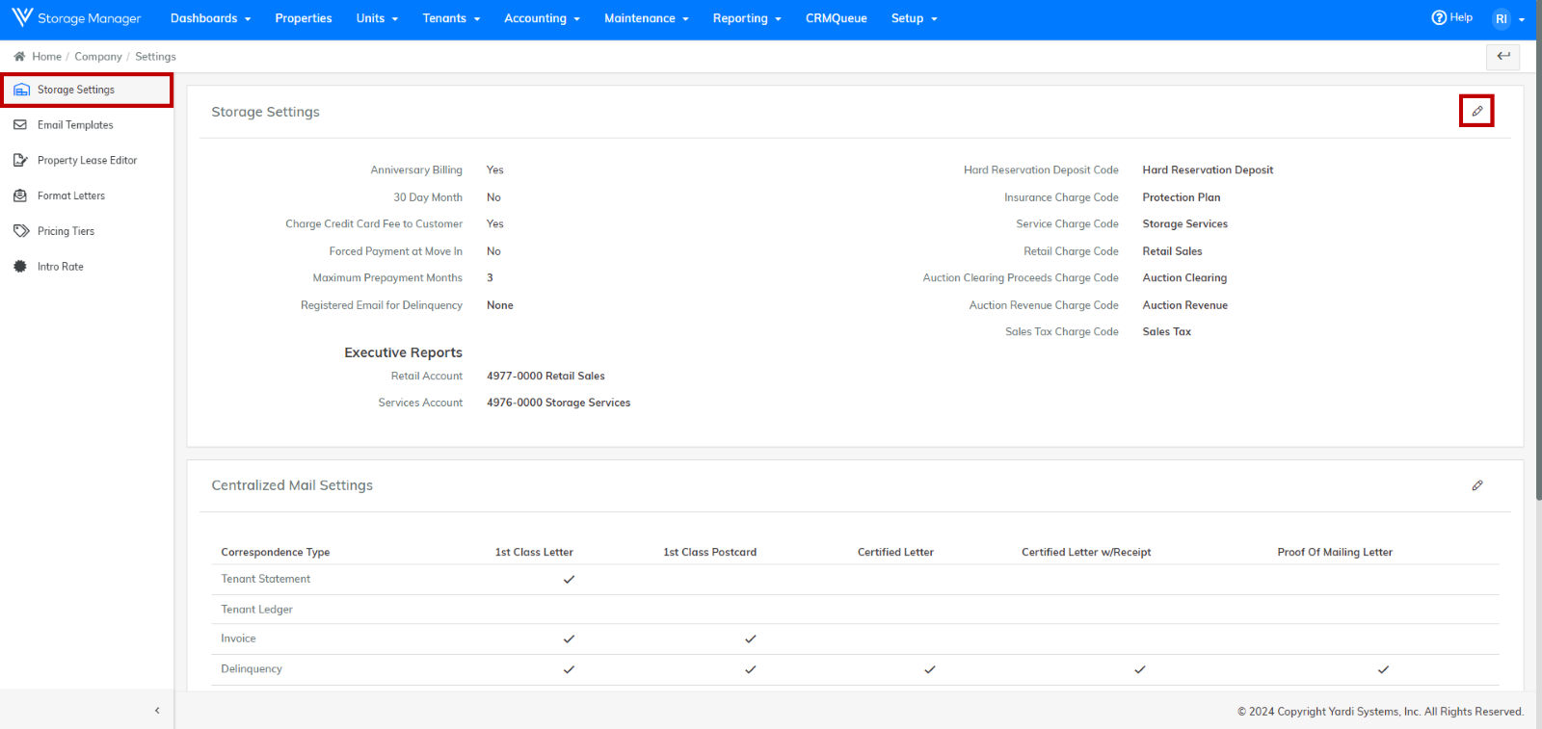
Task: Go to the Properties page
Action: pyautogui.click(x=304, y=18)
